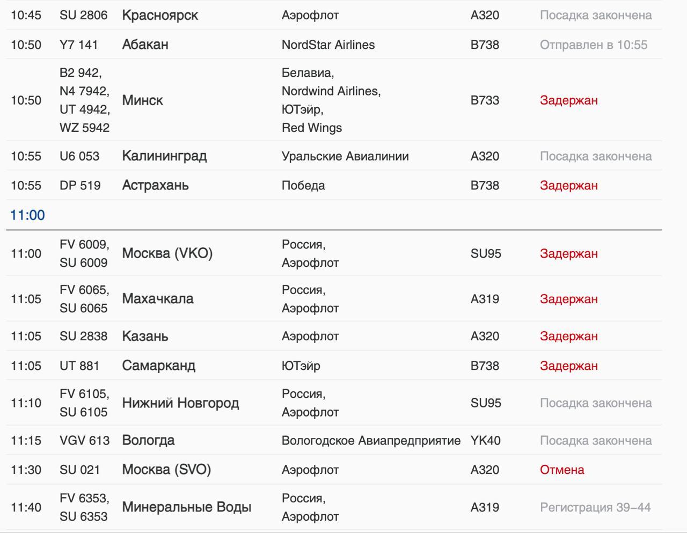Open the Москва (VKO) flight row
Viewport: 687px width, 533px height.
click(x=334, y=253)
